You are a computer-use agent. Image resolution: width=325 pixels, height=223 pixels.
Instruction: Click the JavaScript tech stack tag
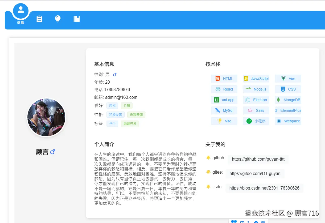256,79
